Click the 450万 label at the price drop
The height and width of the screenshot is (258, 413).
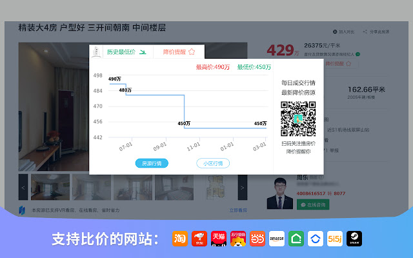pyautogui.click(x=184, y=123)
